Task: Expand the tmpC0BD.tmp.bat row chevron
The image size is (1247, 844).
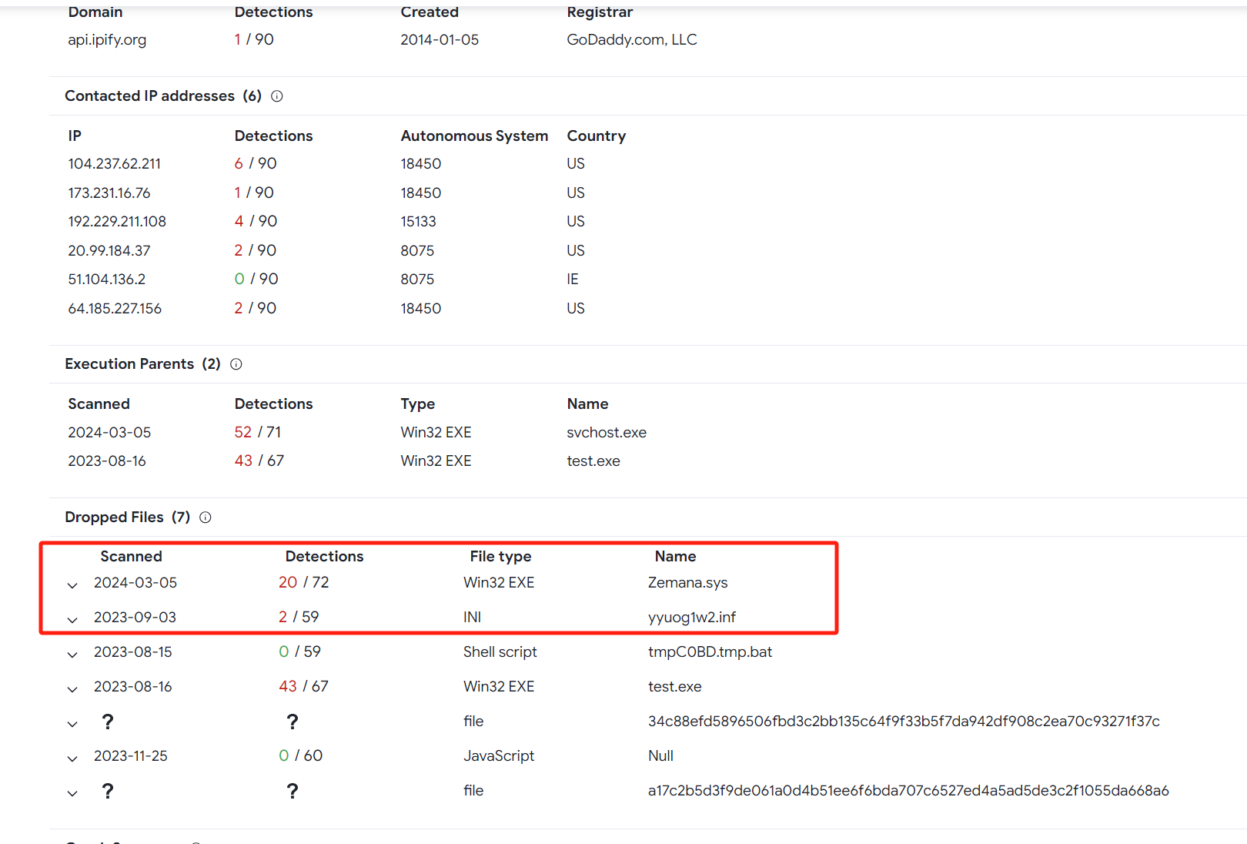Action: click(x=72, y=655)
